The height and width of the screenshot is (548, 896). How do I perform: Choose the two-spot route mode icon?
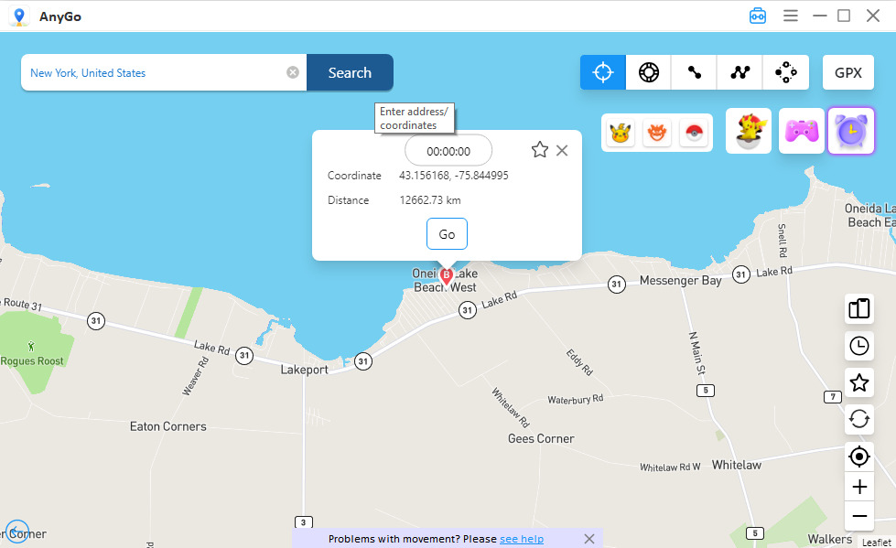point(695,72)
